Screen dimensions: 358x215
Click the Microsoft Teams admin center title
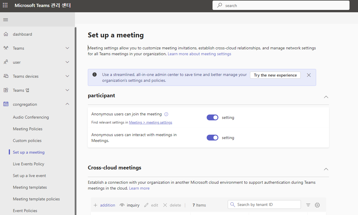43,5
